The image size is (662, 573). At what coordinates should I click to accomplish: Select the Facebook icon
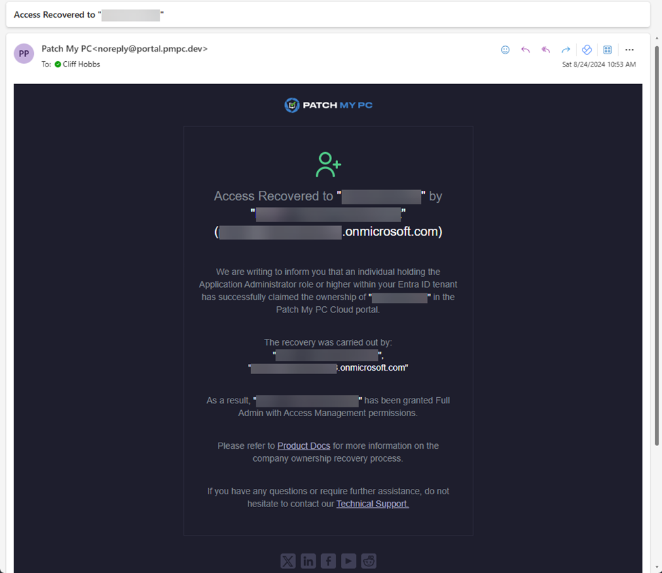point(328,561)
